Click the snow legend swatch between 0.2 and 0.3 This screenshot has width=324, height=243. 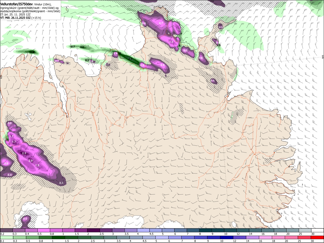point(6,230)
